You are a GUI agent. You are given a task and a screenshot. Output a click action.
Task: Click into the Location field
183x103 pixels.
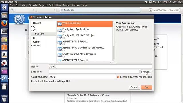coord(94,72)
